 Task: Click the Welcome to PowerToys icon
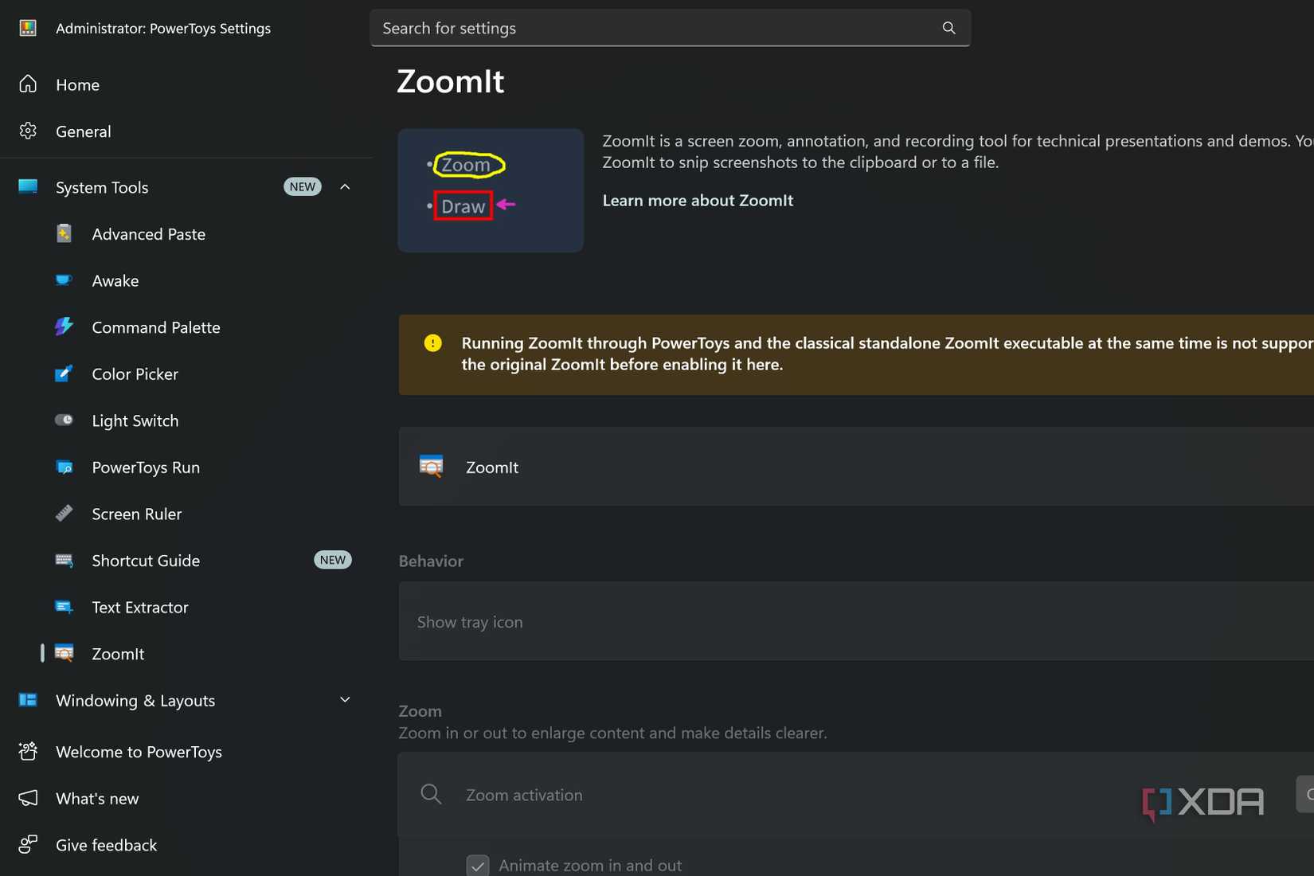pos(28,752)
